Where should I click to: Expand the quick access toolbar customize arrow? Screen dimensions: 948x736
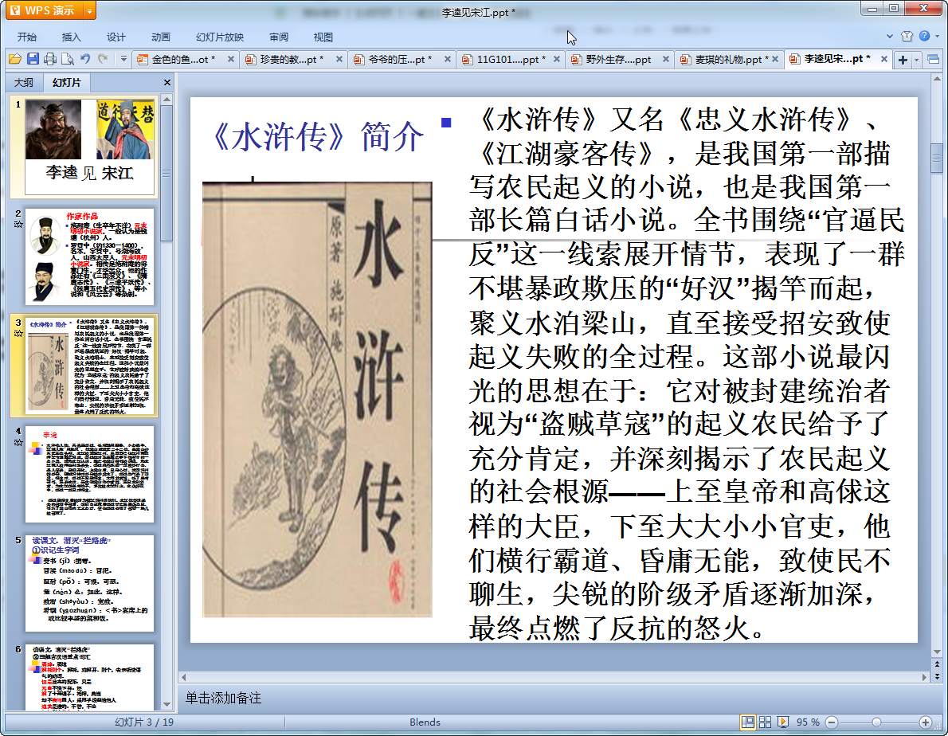123,59
